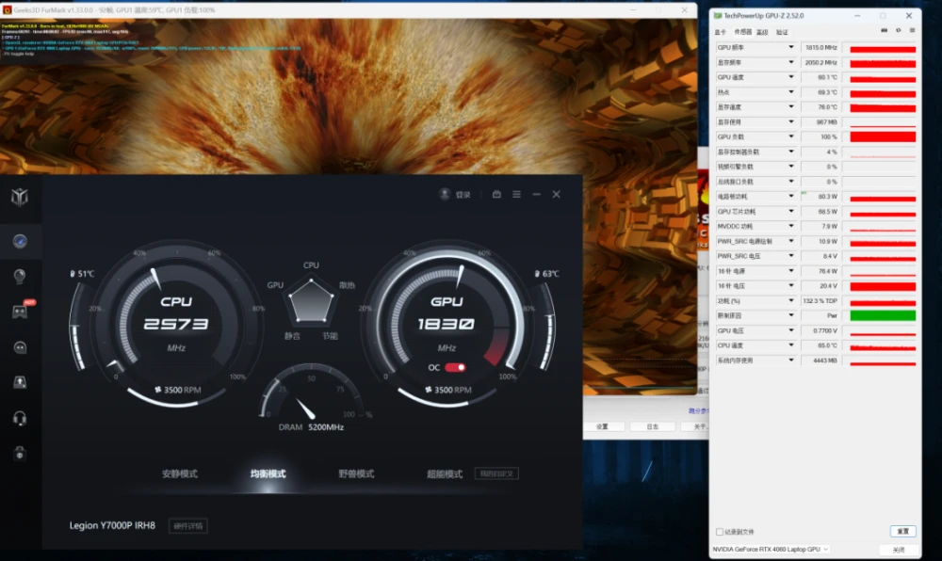Open the 显存频率 sensor dropdown
Screen dimensions: 942x561
click(x=790, y=62)
